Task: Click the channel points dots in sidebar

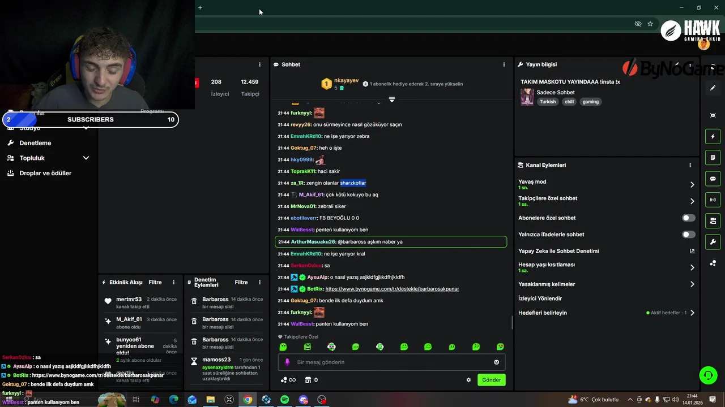Action: point(713,263)
